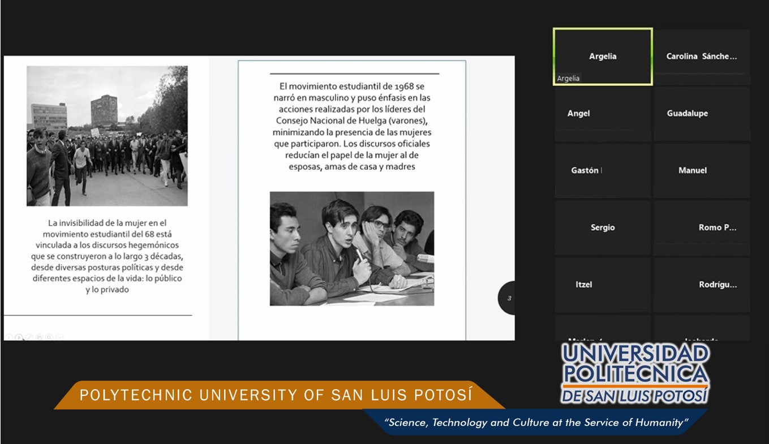Select the Rodrígu... participant tile
769x444 pixels.
702,285
